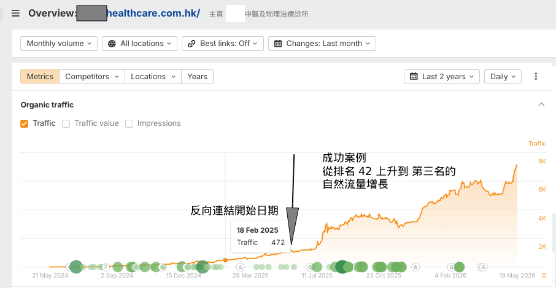Click the Google update marker near 29 Mar 2025
The width and height of the screenshot is (556, 288).
tap(240, 267)
